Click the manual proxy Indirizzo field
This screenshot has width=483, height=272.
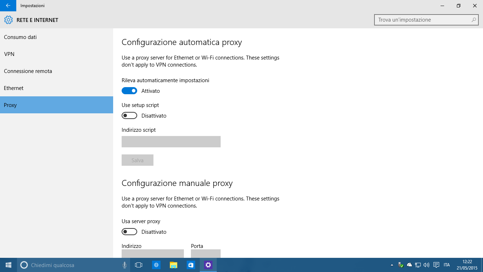[153, 254]
